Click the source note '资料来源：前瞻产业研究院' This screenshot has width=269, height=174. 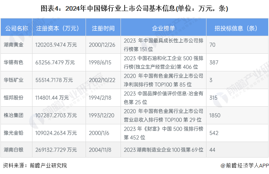click(35, 165)
